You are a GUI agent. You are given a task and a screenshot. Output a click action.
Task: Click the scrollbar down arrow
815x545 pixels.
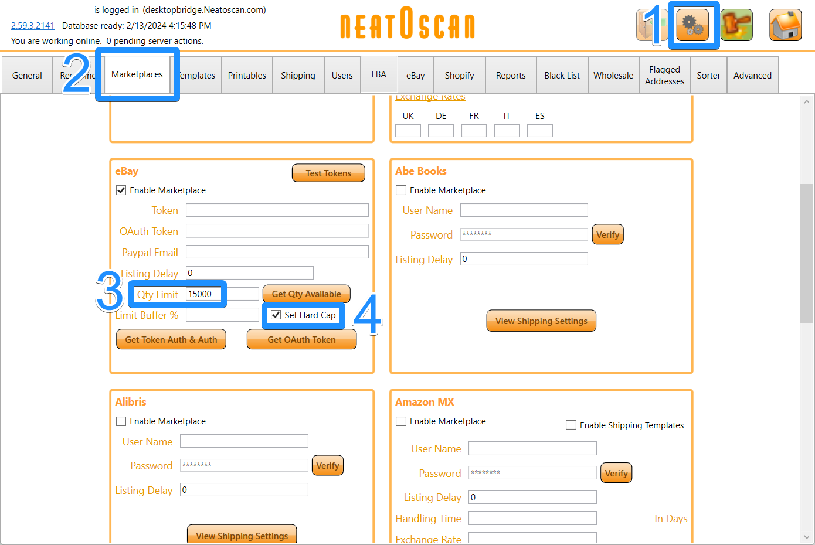click(807, 537)
